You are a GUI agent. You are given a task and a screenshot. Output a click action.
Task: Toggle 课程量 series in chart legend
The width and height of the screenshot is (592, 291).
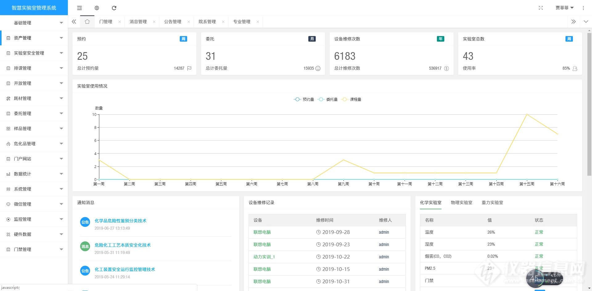(x=351, y=99)
